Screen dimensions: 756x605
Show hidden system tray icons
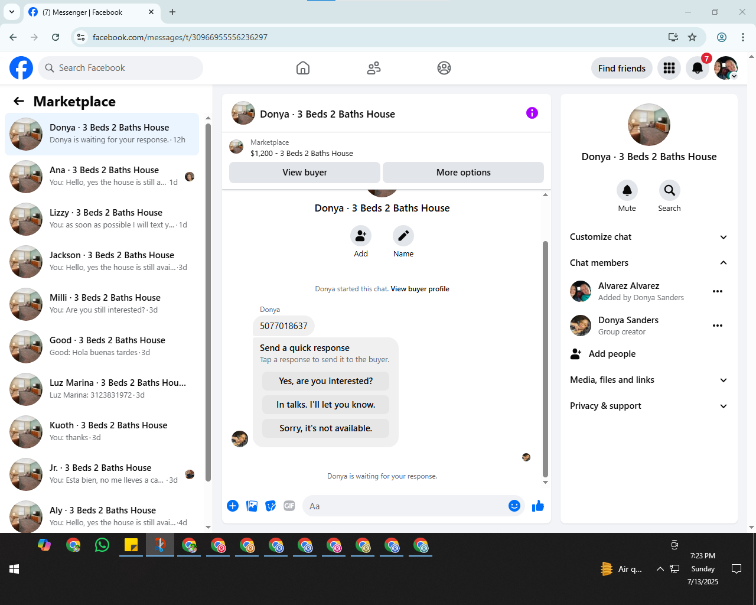point(660,569)
